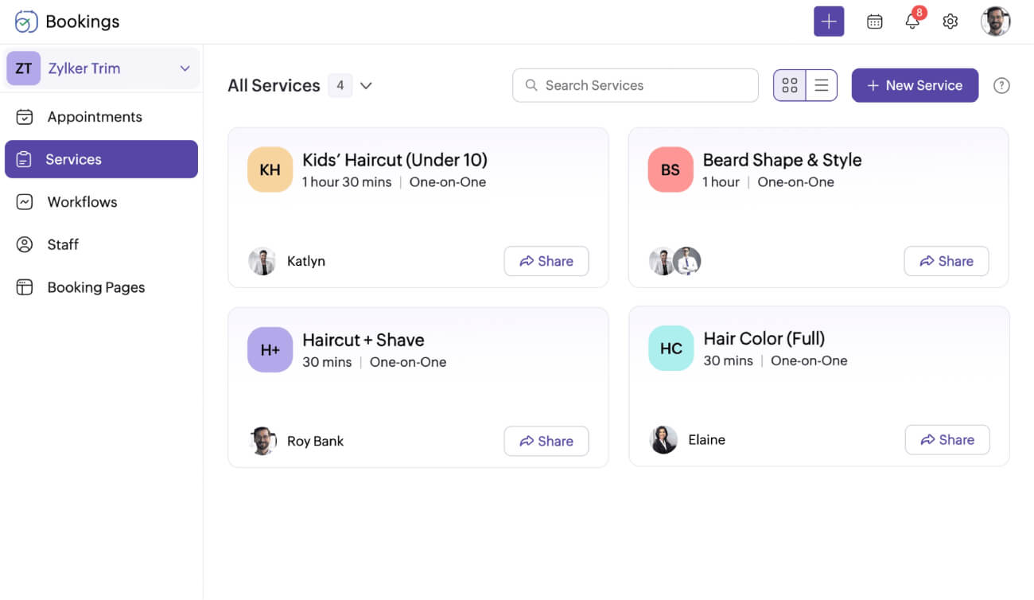Focus the Search Services field

[x=635, y=85]
